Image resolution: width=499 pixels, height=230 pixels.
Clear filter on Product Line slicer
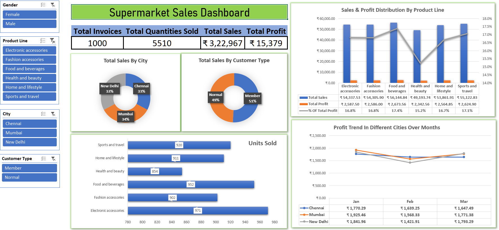tap(53, 41)
